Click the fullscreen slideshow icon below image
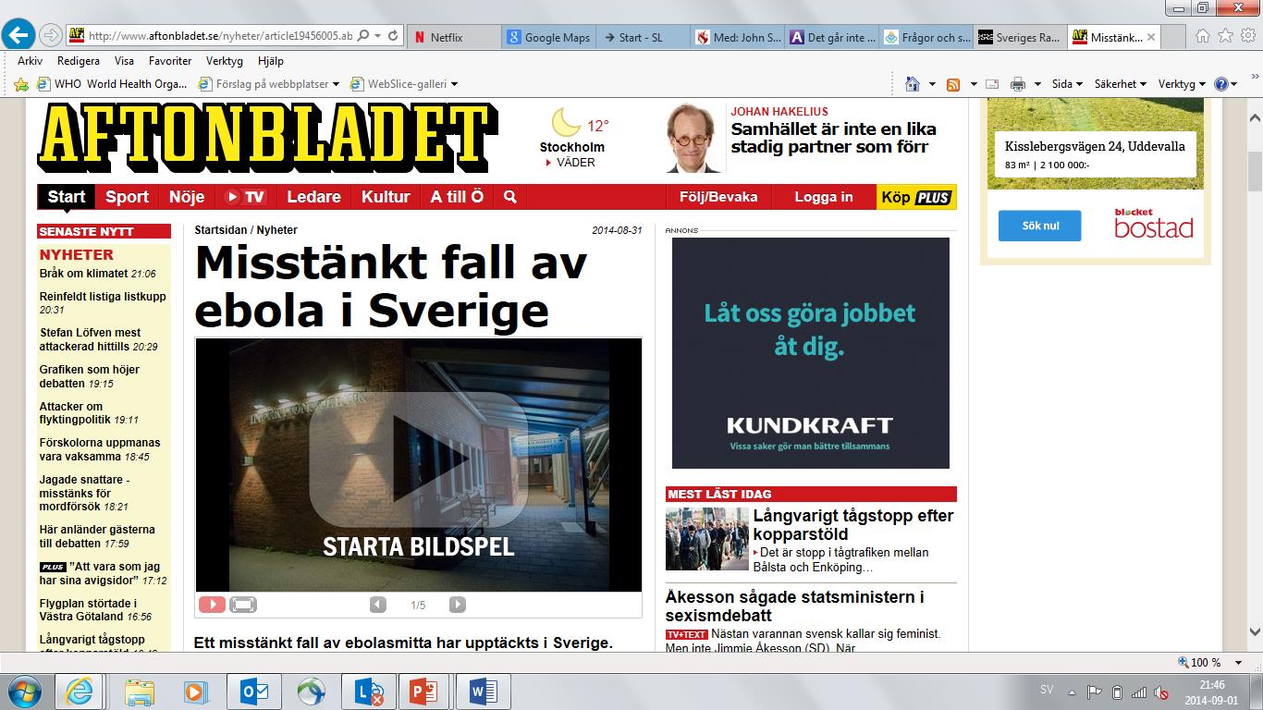The height and width of the screenshot is (710, 1263). (243, 605)
